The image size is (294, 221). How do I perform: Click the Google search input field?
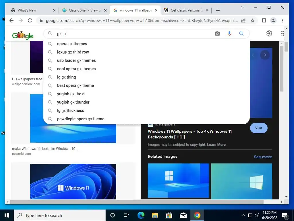point(134,34)
